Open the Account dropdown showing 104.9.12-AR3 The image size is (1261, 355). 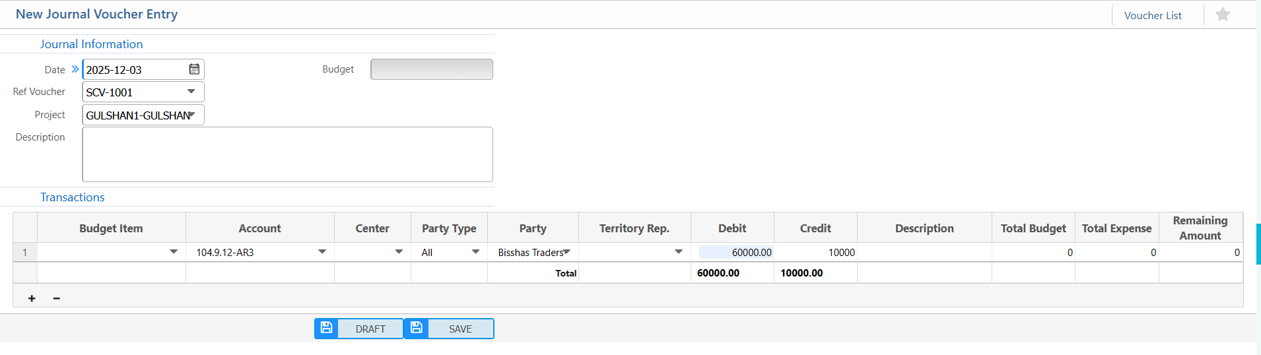pyautogui.click(x=322, y=252)
